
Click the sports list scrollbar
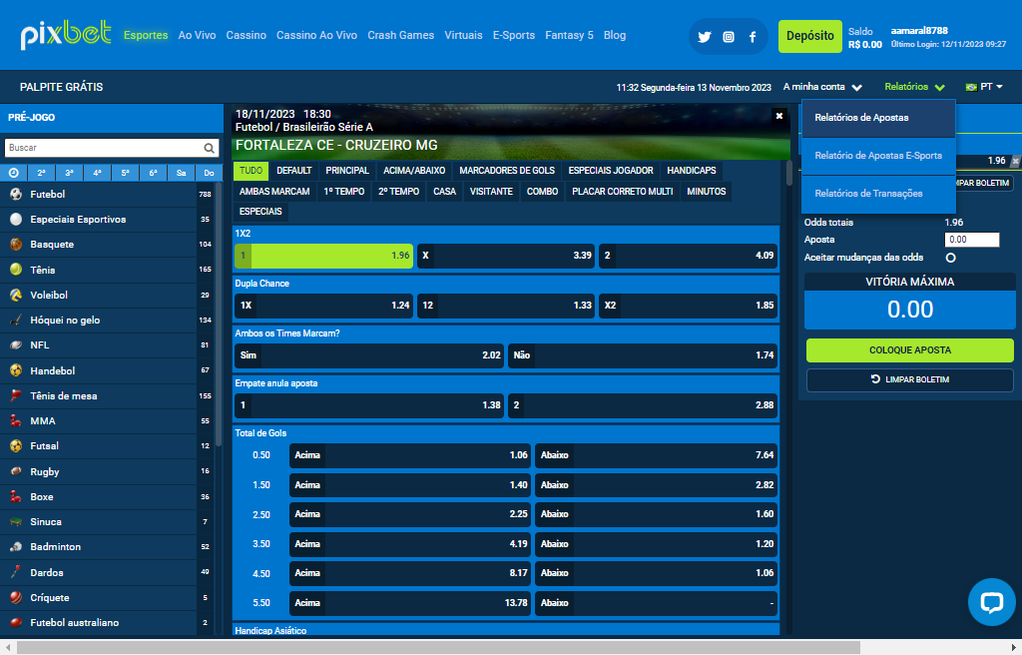(x=219, y=315)
